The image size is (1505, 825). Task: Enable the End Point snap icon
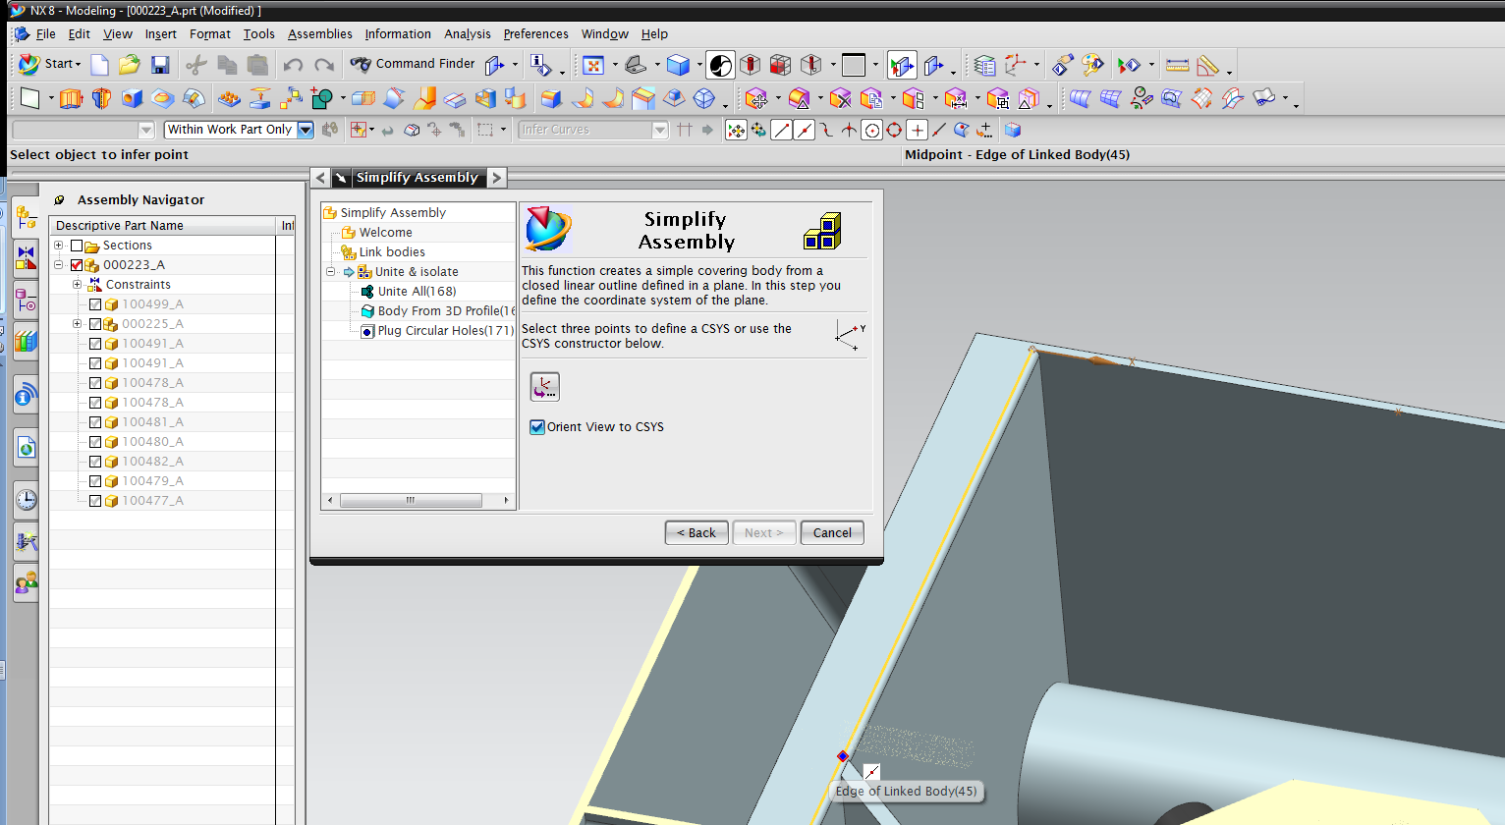[781, 130]
